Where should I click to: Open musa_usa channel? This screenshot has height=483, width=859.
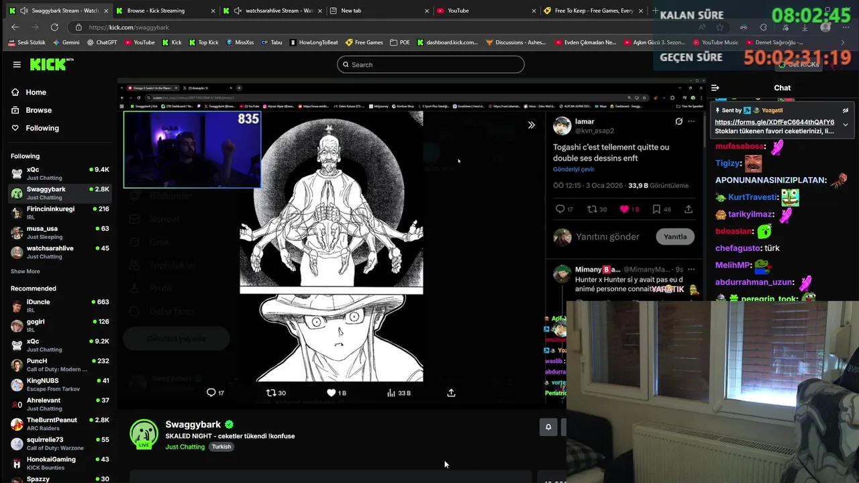(60, 232)
